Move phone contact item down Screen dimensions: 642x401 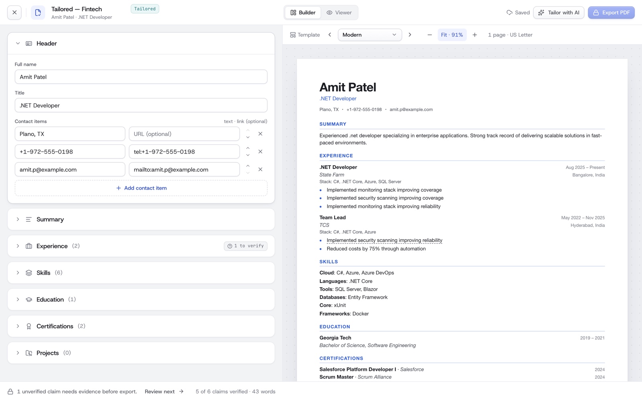click(x=248, y=155)
